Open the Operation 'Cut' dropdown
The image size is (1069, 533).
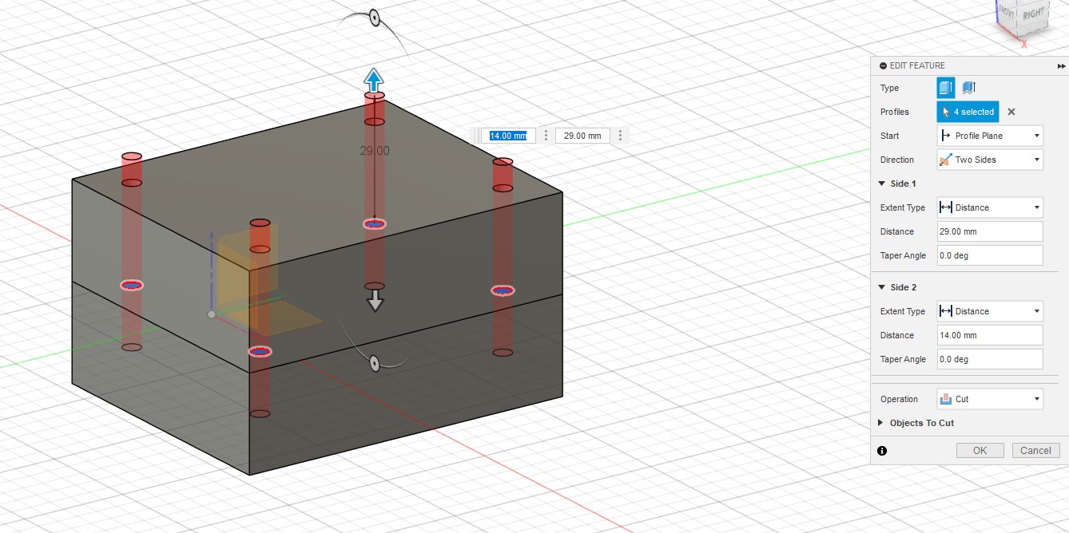(x=990, y=399)
